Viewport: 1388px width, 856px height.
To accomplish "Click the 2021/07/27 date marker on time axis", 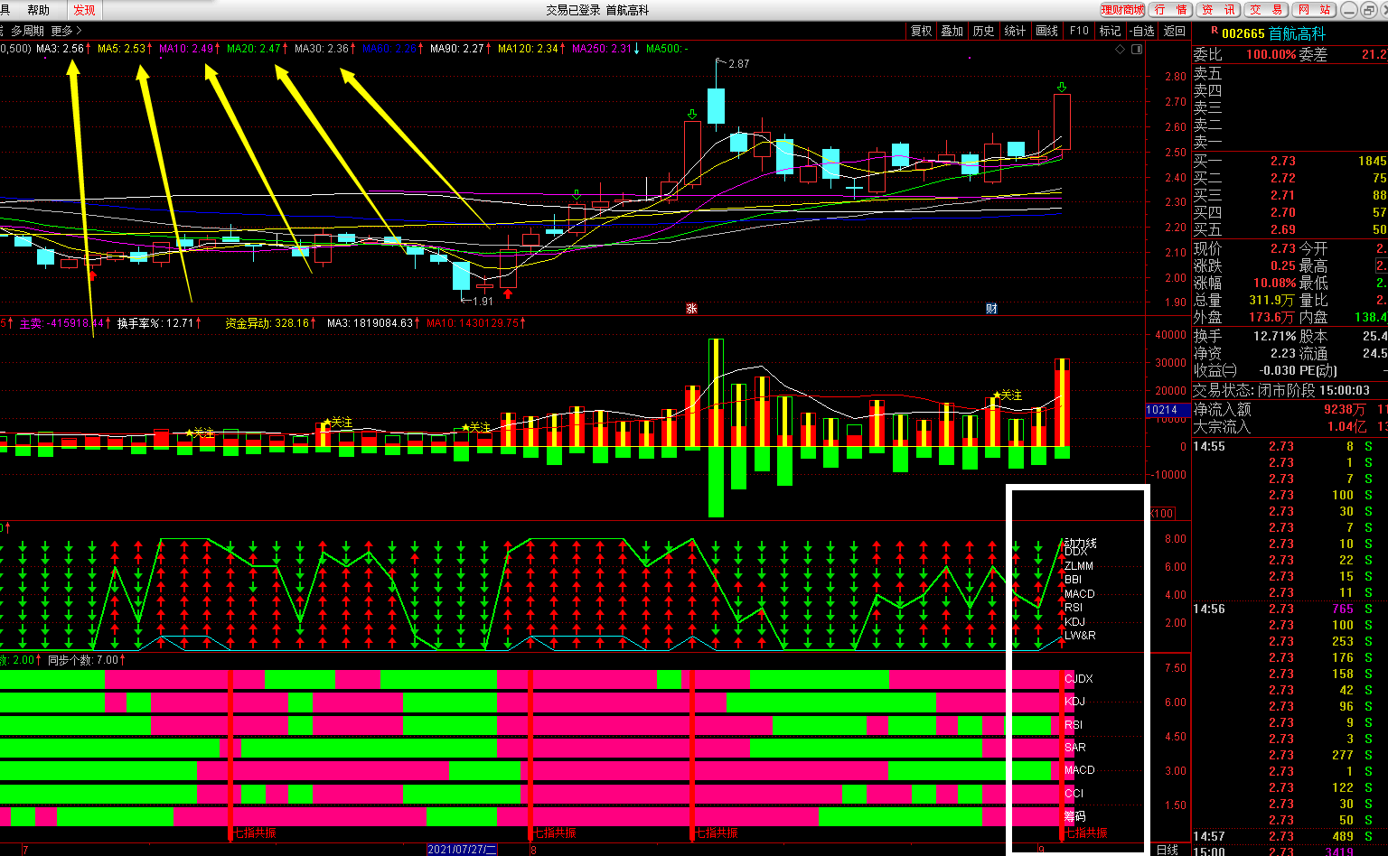I will coord(463,850).
